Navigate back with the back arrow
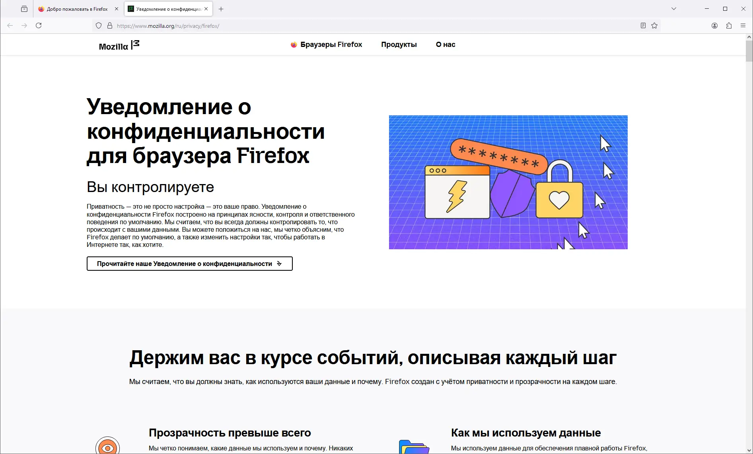This screenshot has height=454, width=753. (x=10, y=25)
